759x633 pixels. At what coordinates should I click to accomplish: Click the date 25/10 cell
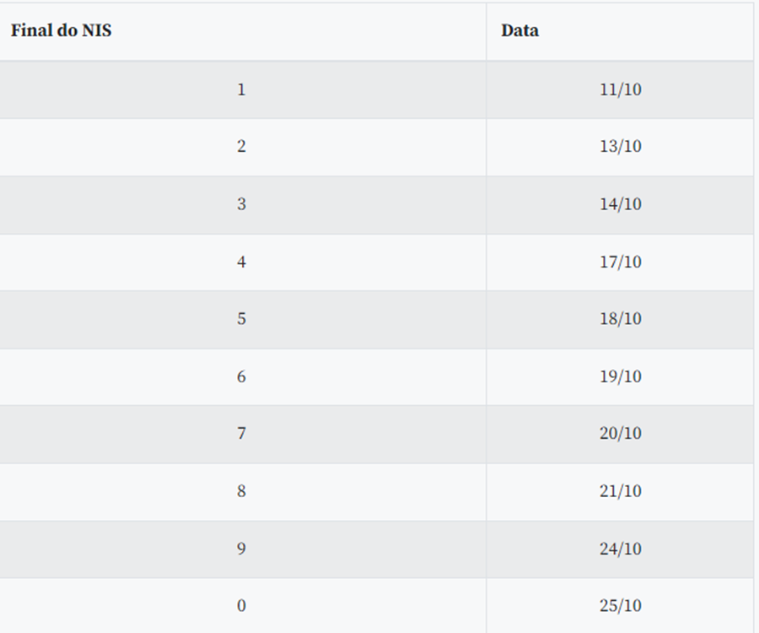coord(620,606)
